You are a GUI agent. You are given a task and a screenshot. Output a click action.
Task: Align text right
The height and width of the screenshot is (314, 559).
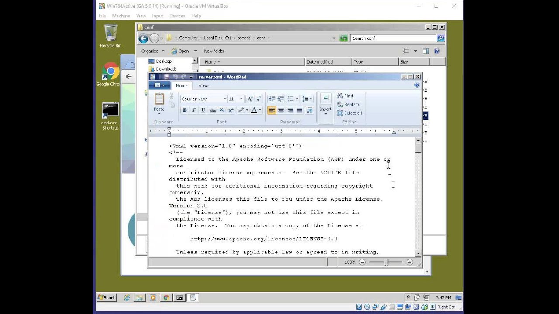pos(290,110)
